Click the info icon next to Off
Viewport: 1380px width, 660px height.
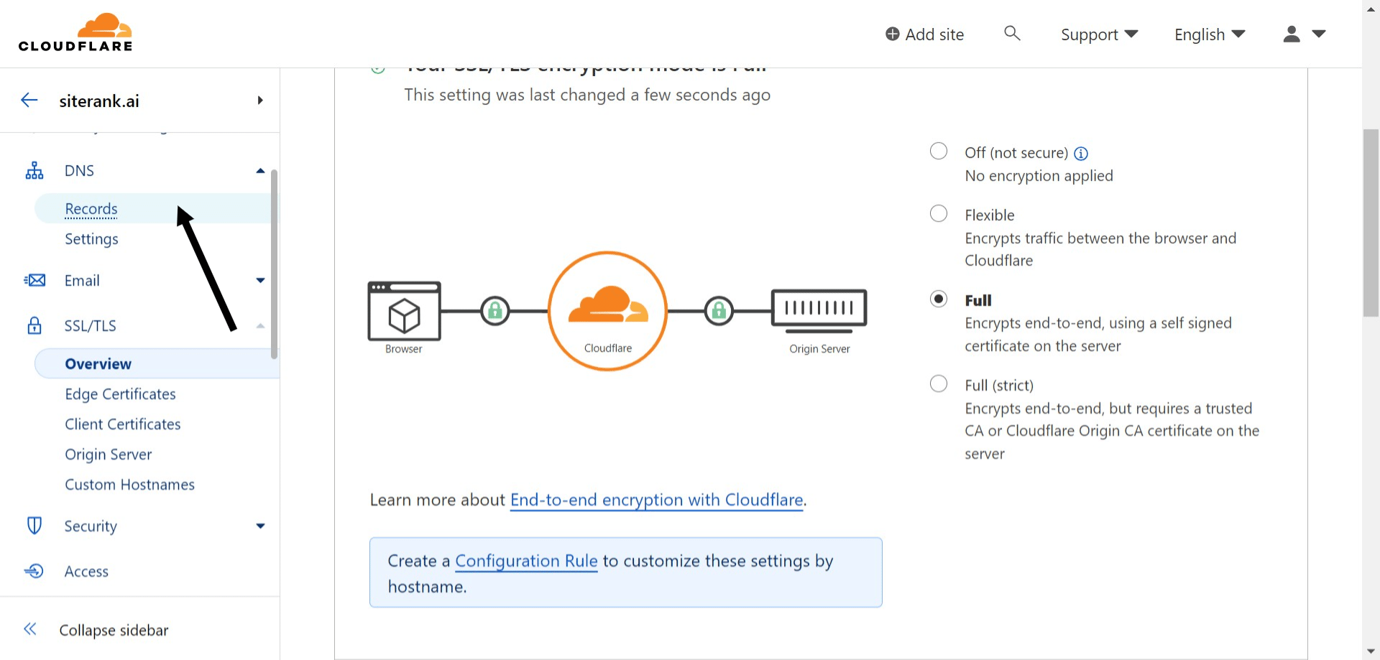click(x=1081, y=154)
